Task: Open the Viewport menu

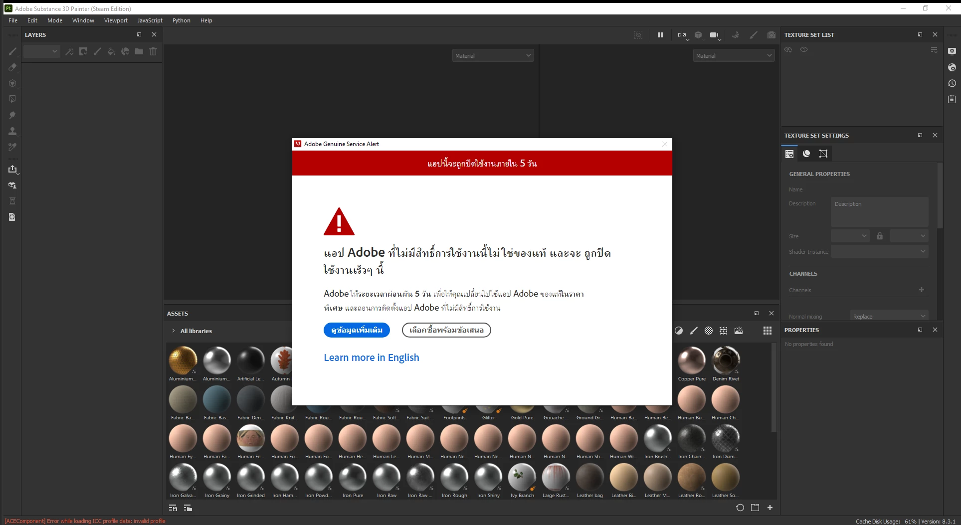Action: pos(116,20)
